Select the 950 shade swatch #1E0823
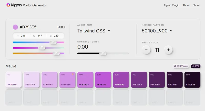Image resolution: width=205 pixels, height=111 pixels. (192, 80)
